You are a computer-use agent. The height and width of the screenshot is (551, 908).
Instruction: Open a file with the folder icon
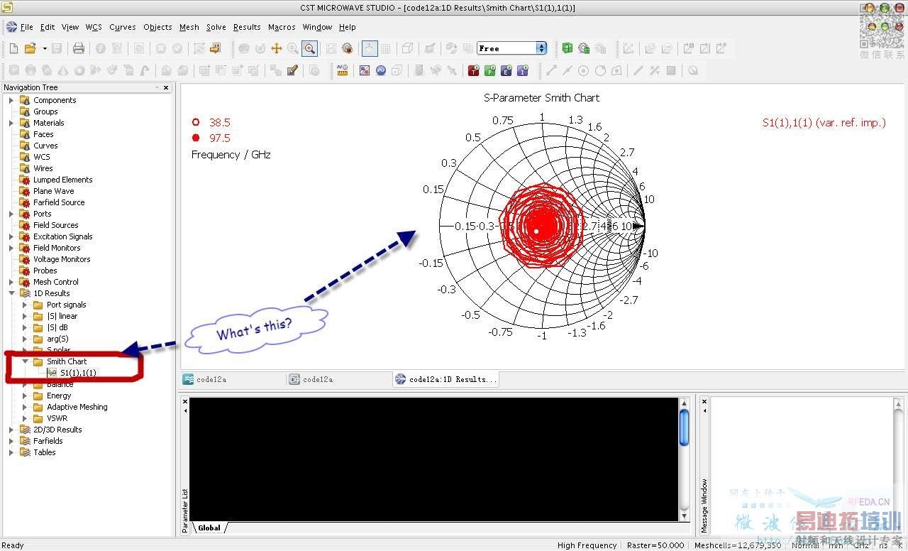pos(30,48)
